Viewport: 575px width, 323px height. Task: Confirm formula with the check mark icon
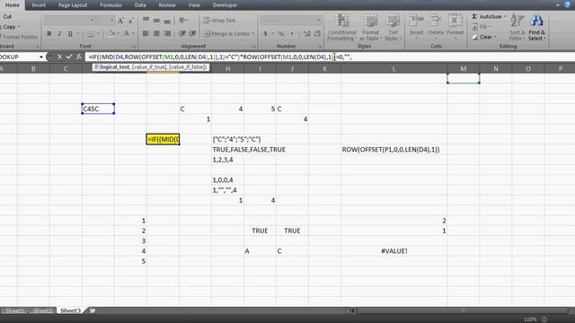(69, 57)
